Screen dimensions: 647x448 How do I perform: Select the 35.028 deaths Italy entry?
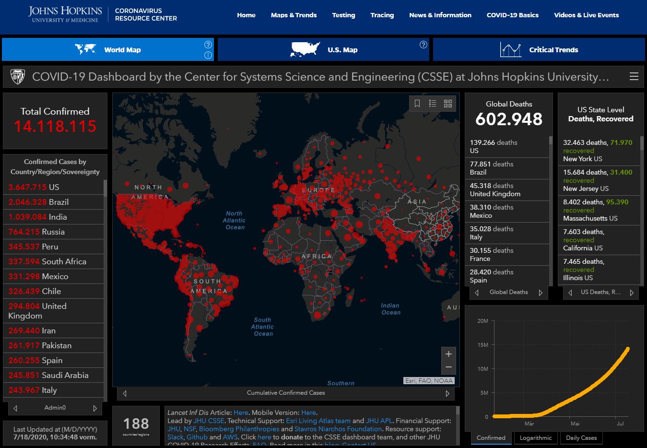[507, 233]
